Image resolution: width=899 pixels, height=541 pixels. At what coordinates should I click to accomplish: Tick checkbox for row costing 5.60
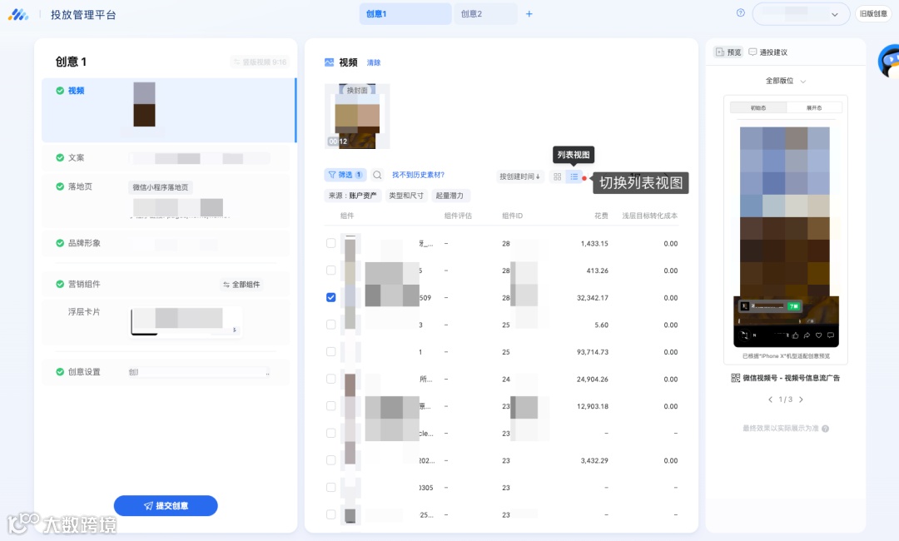330,325
